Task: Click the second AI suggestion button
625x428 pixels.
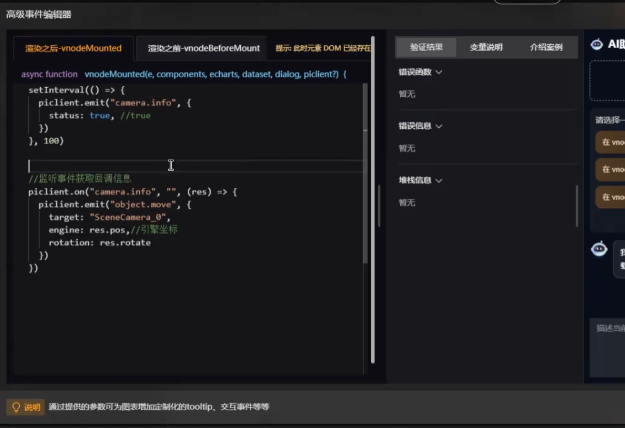Action: pyautogui.click(x=610, y=169)
